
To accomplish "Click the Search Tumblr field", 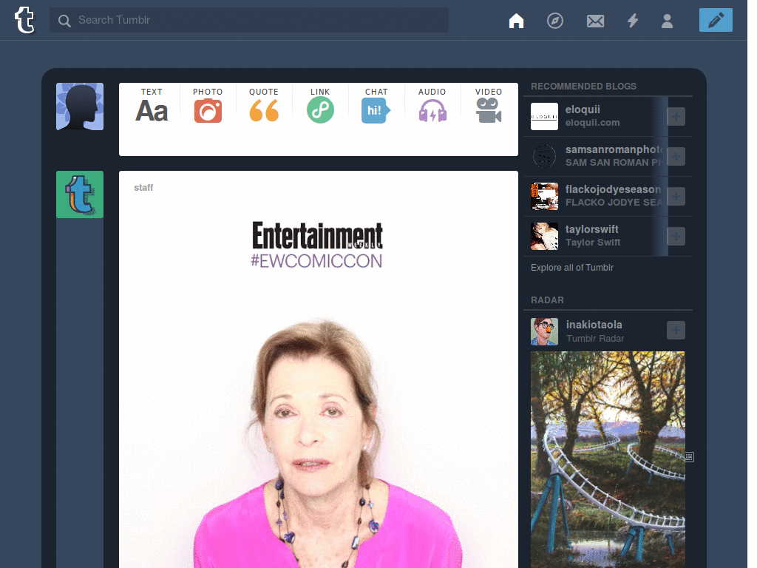I will click(248, 20).
